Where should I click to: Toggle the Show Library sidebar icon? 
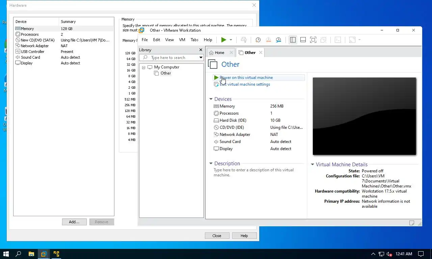point(293,40)
